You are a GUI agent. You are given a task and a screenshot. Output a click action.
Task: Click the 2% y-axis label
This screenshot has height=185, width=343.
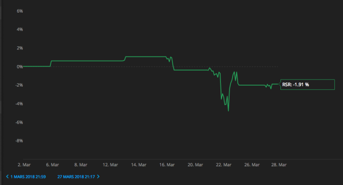[x=20, y=48]
